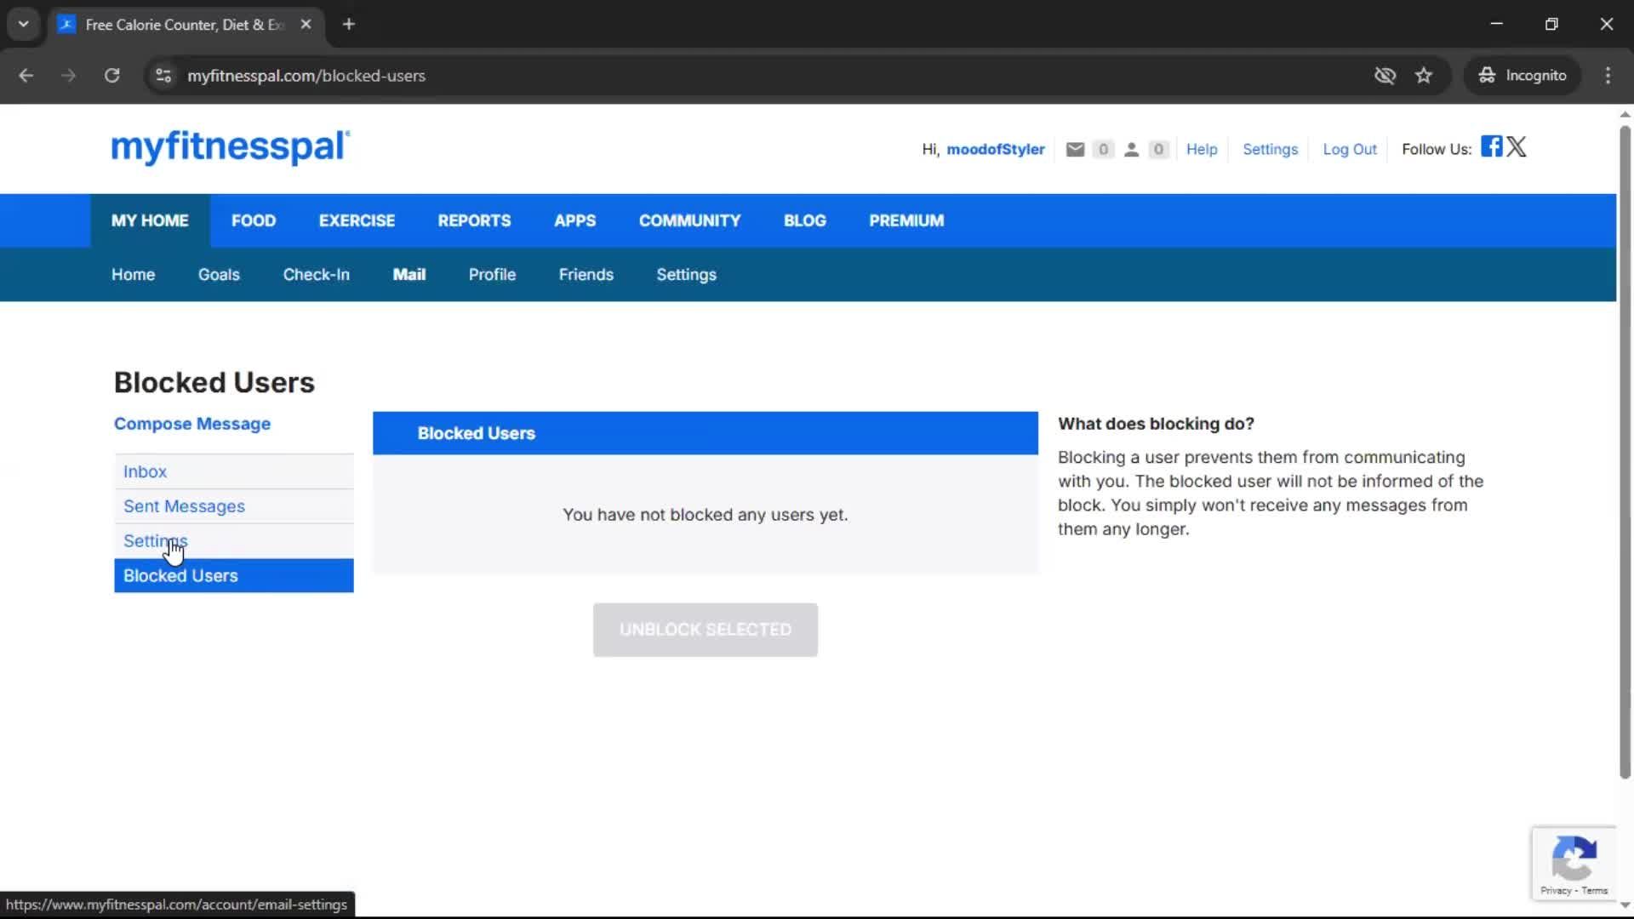The width and height of the screenshot is (1634, 919).
Task: Click the reCAPTCHA badge
Action: pyautogui.click(x=1574, y=863)
